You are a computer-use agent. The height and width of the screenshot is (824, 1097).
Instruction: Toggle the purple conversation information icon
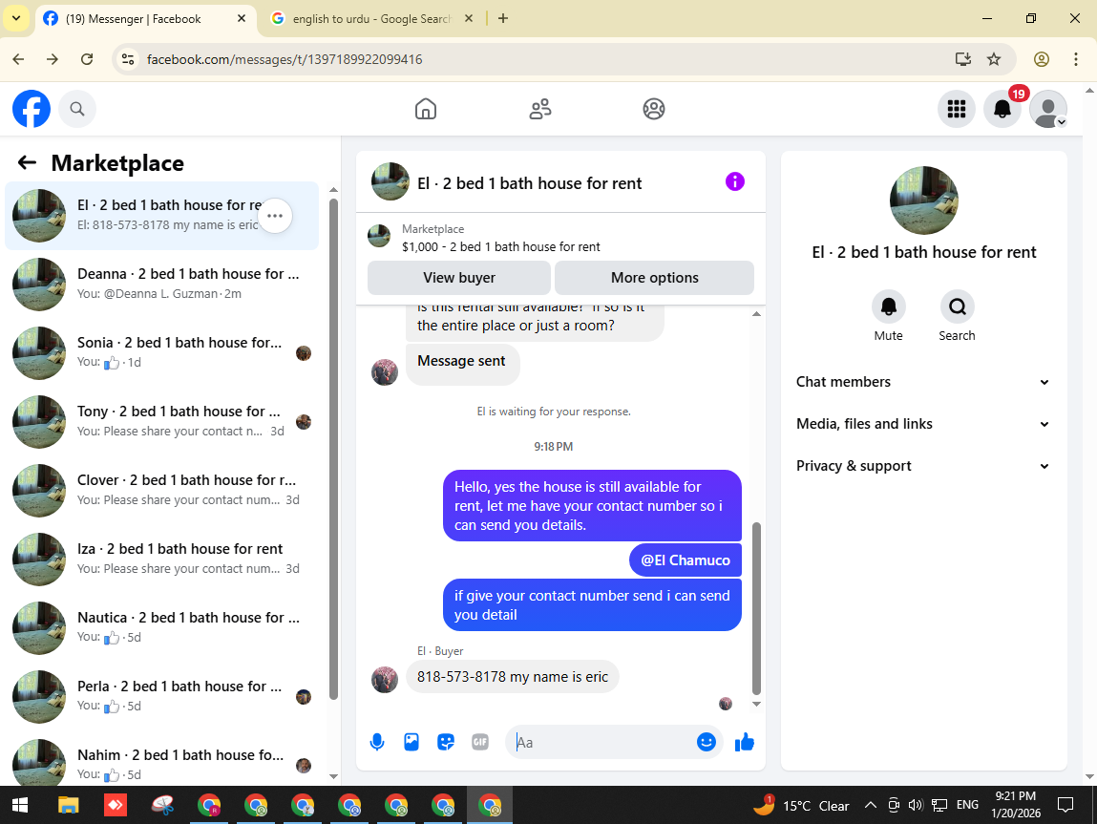(x=734, y=181)
